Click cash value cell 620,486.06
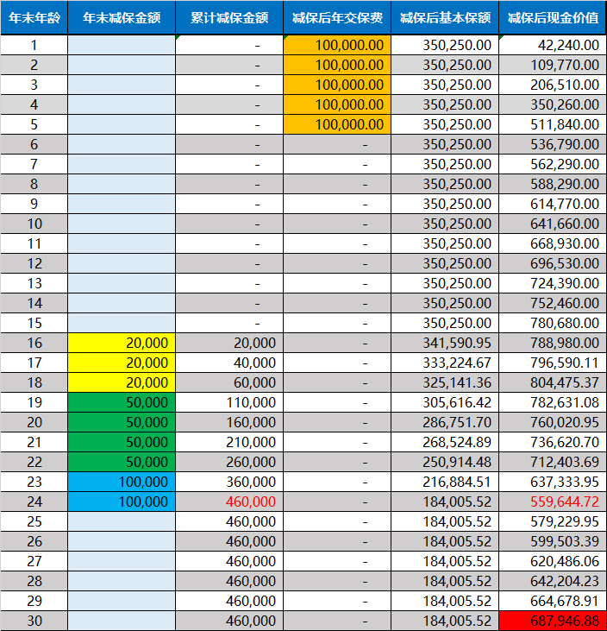 click(553, 561)
